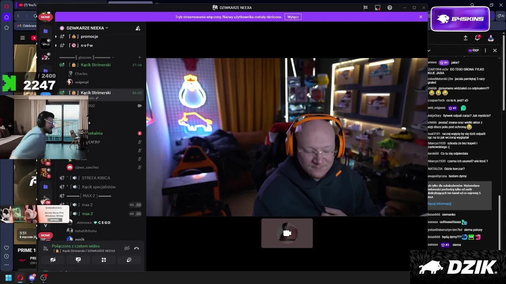Screen dimensions: 506x284
Task: Open the purple server folder above avatar with 74
Action: coord(46,187)
